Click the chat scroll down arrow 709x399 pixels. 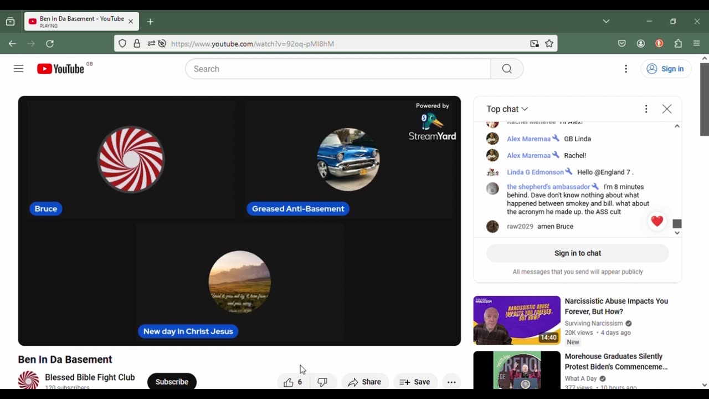pyautogui.click(x=677, y=233)
